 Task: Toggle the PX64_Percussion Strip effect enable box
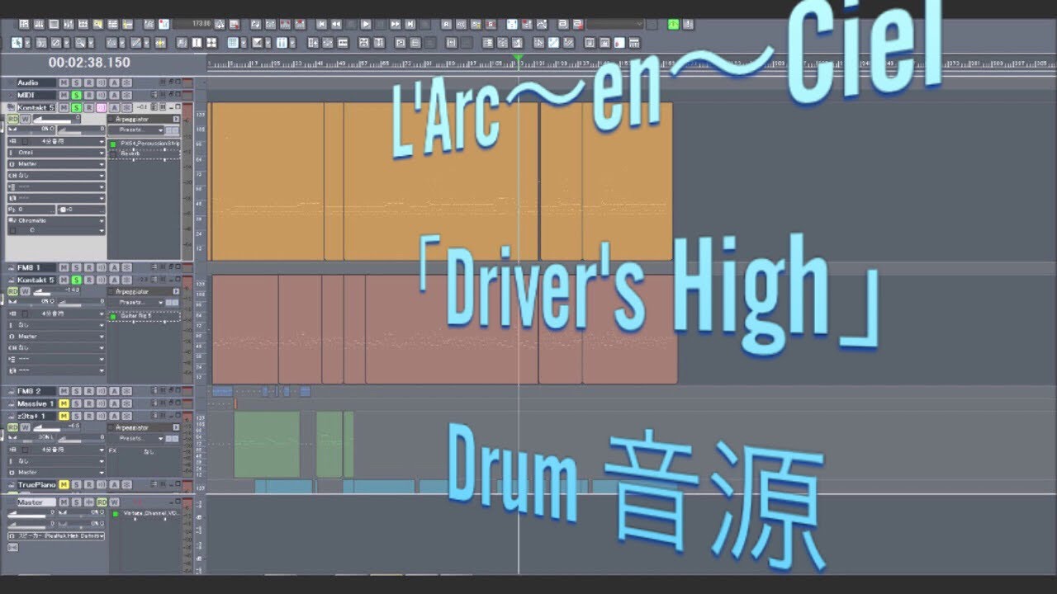(113, 144)
